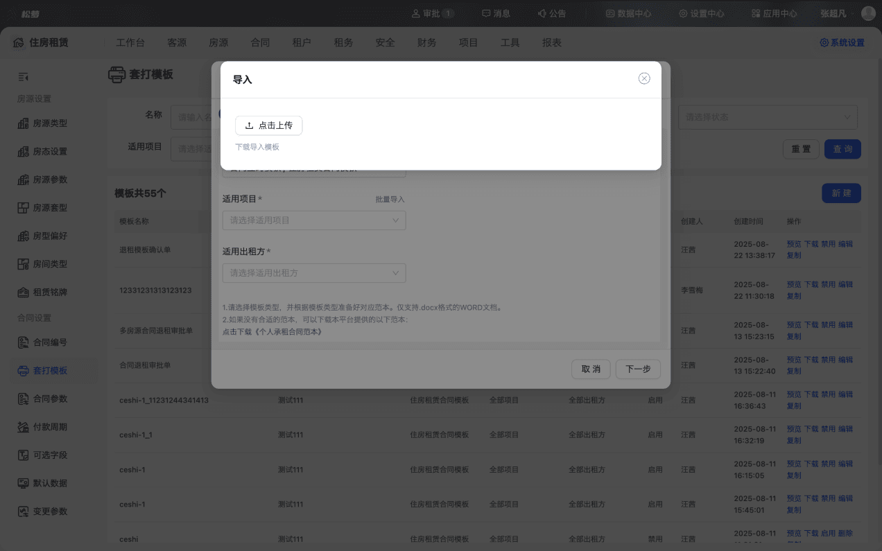Select the 租赁铭牌 sidebar icon
882x551 pixels.
(23, 292)
